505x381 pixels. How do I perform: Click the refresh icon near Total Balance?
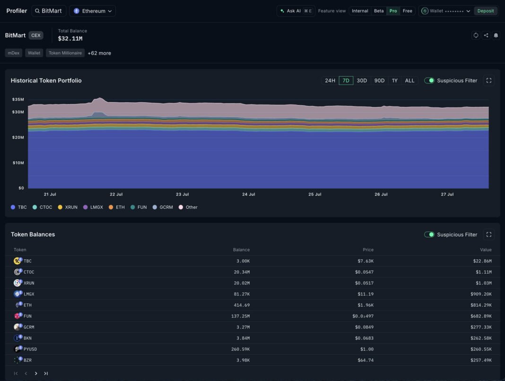(476, 35)
